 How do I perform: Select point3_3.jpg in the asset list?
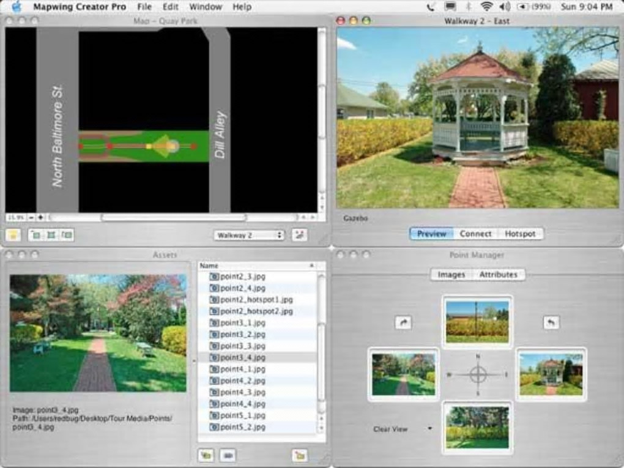pyautogui.click(x=258, y=346)
